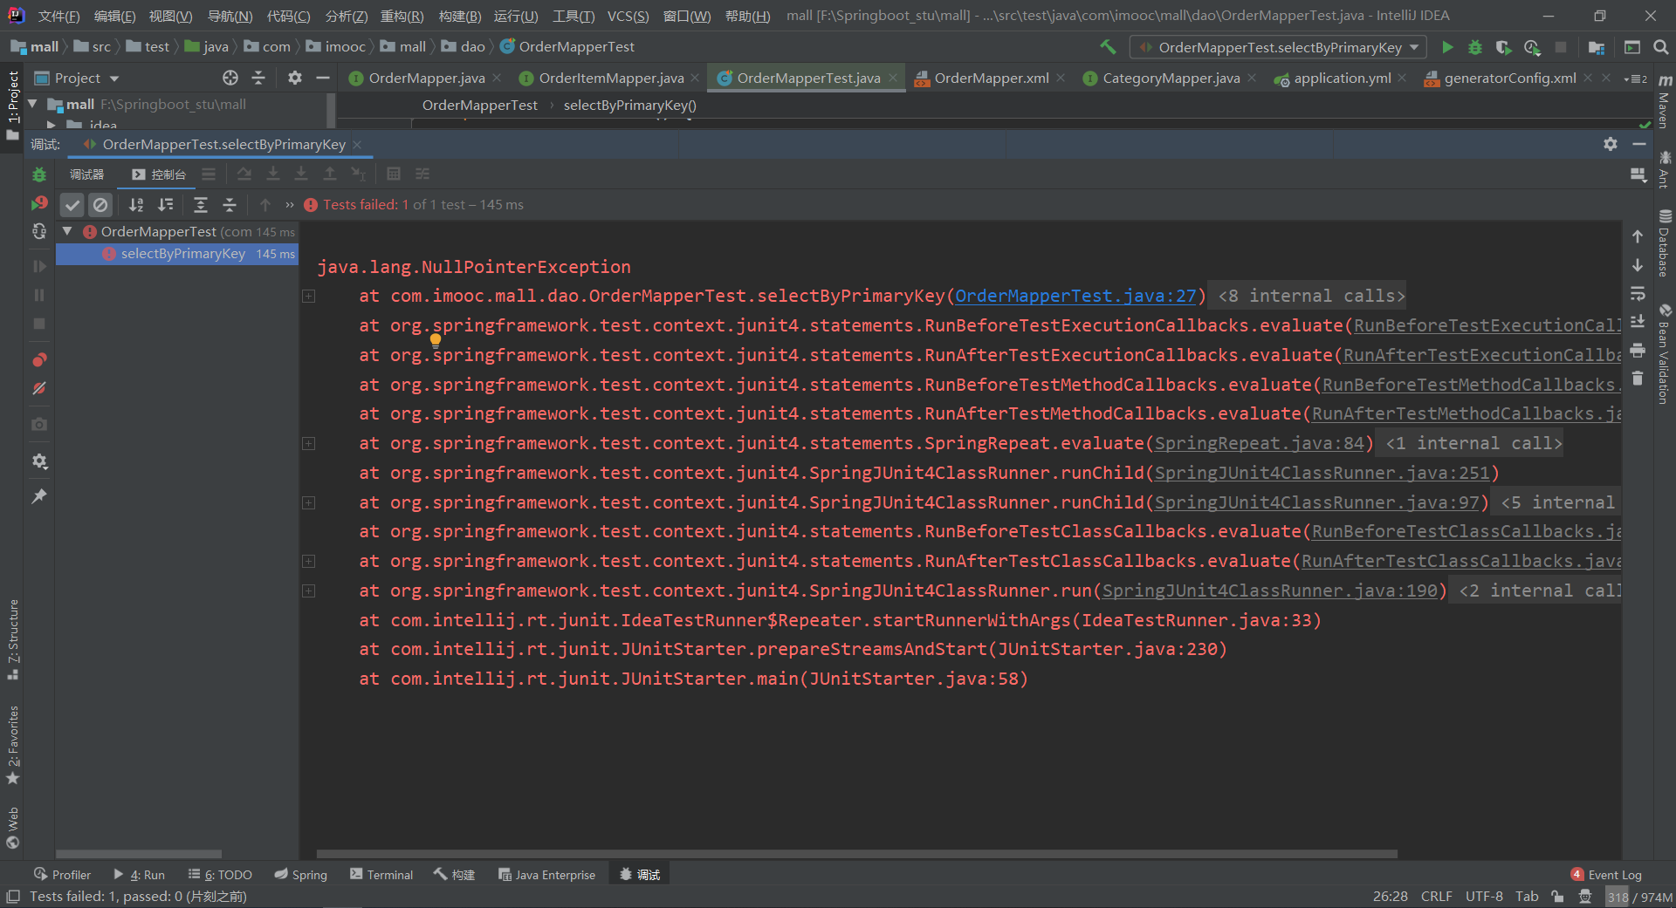Screen dimensions: 1676x908
Task: Click the Debug bug icon in top toolbar
Action: point(1475,47)
